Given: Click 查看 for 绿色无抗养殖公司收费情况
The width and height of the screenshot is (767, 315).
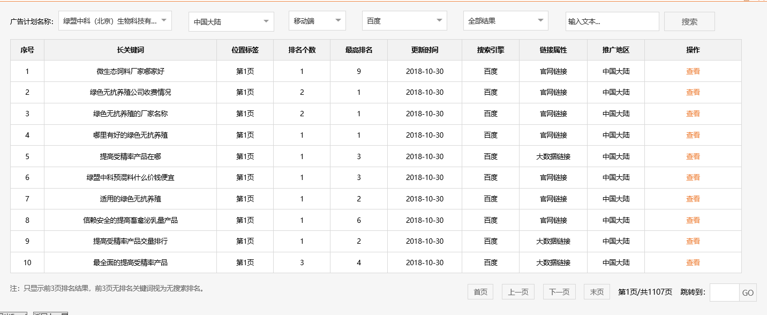Looking at the screenshot, I should tap(693, 92).
